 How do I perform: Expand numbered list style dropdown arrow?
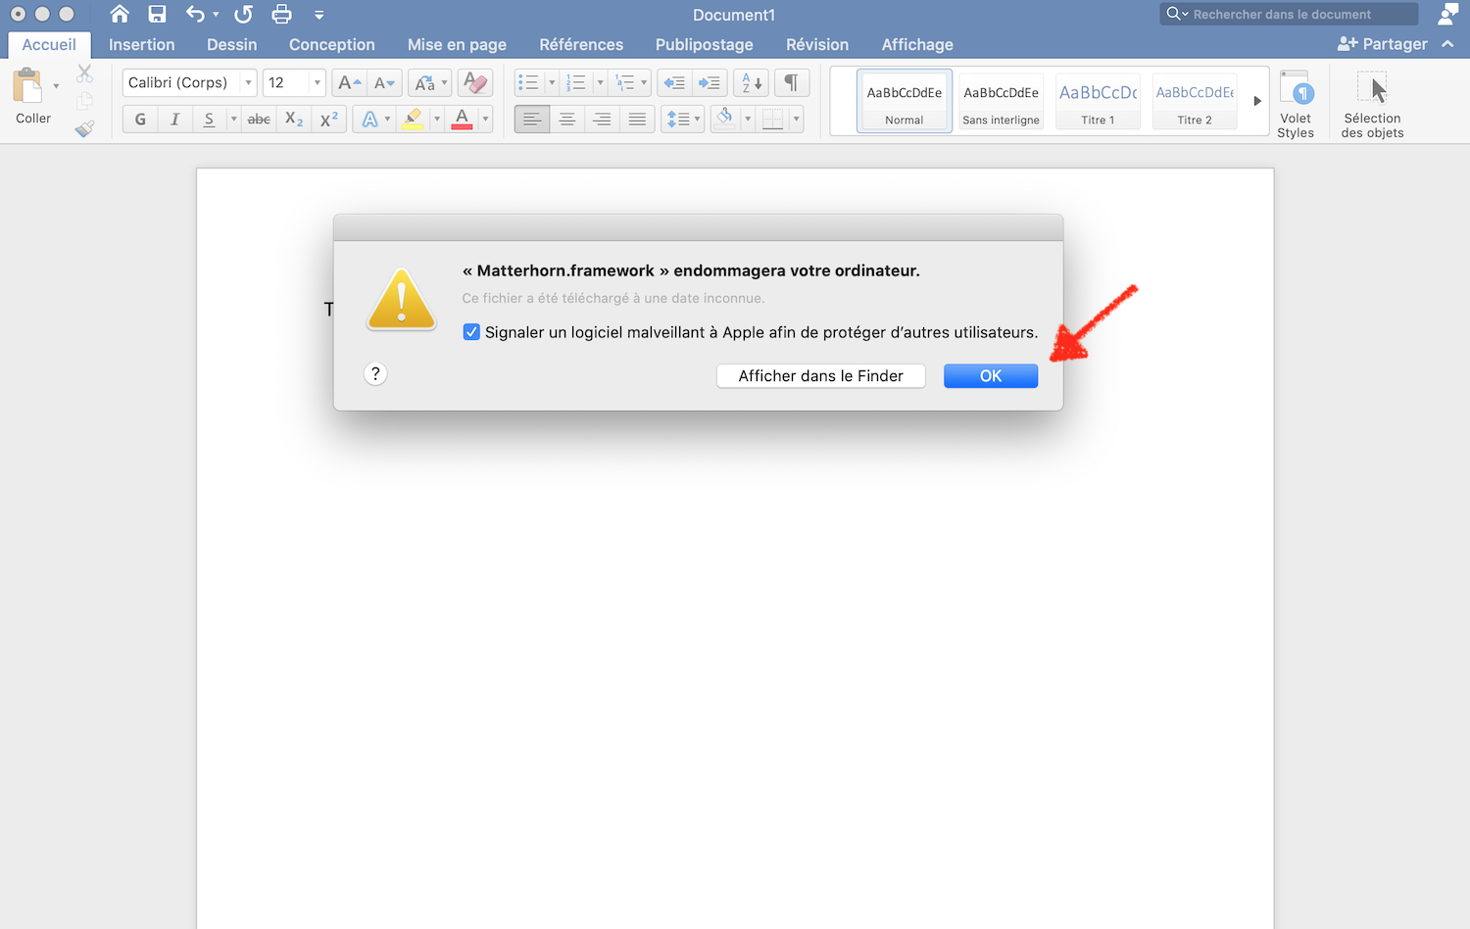point(600,82)
